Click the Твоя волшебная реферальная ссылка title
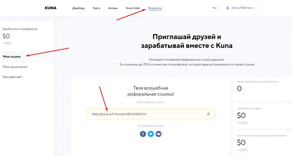The width and height of the screenshot is (292, 156). click(x=151, y=91)
